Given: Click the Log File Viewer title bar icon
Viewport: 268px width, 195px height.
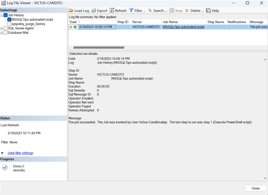Looking at the screenshot, I should (x=3, y=3).
